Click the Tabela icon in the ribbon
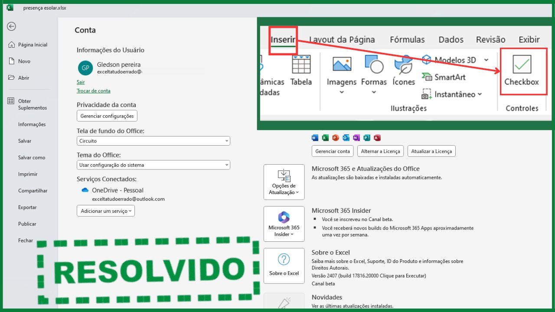Image resolution: width=555 pixels, height=312 pixels. pyautogui.click(x=301, y=65)
